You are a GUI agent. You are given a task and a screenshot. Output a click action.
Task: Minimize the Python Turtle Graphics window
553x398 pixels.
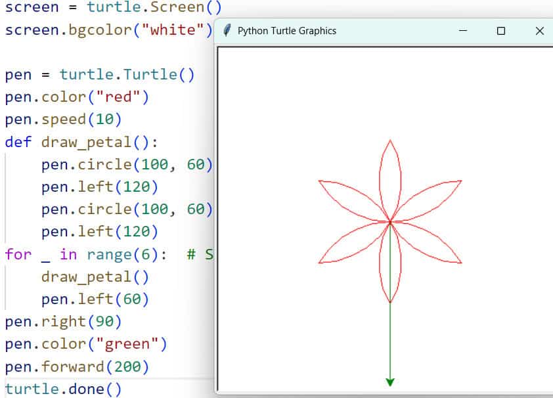(463, 31)
